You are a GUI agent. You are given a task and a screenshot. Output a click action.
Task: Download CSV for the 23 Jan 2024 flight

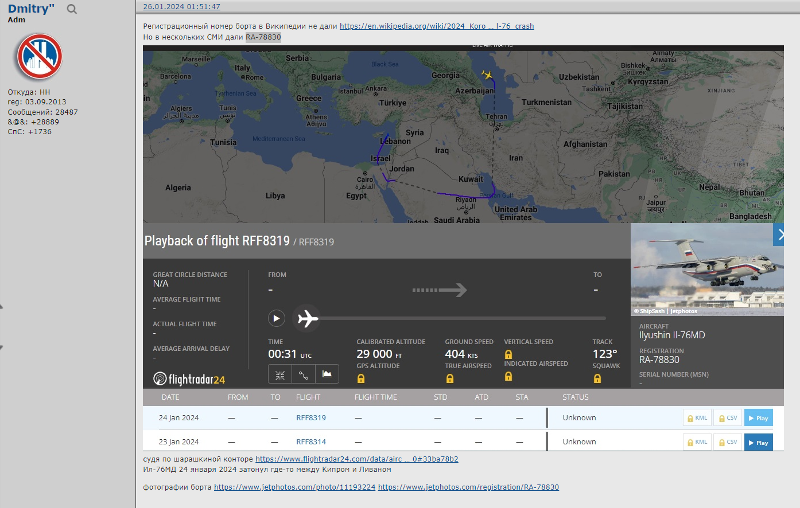click(728, 442)
